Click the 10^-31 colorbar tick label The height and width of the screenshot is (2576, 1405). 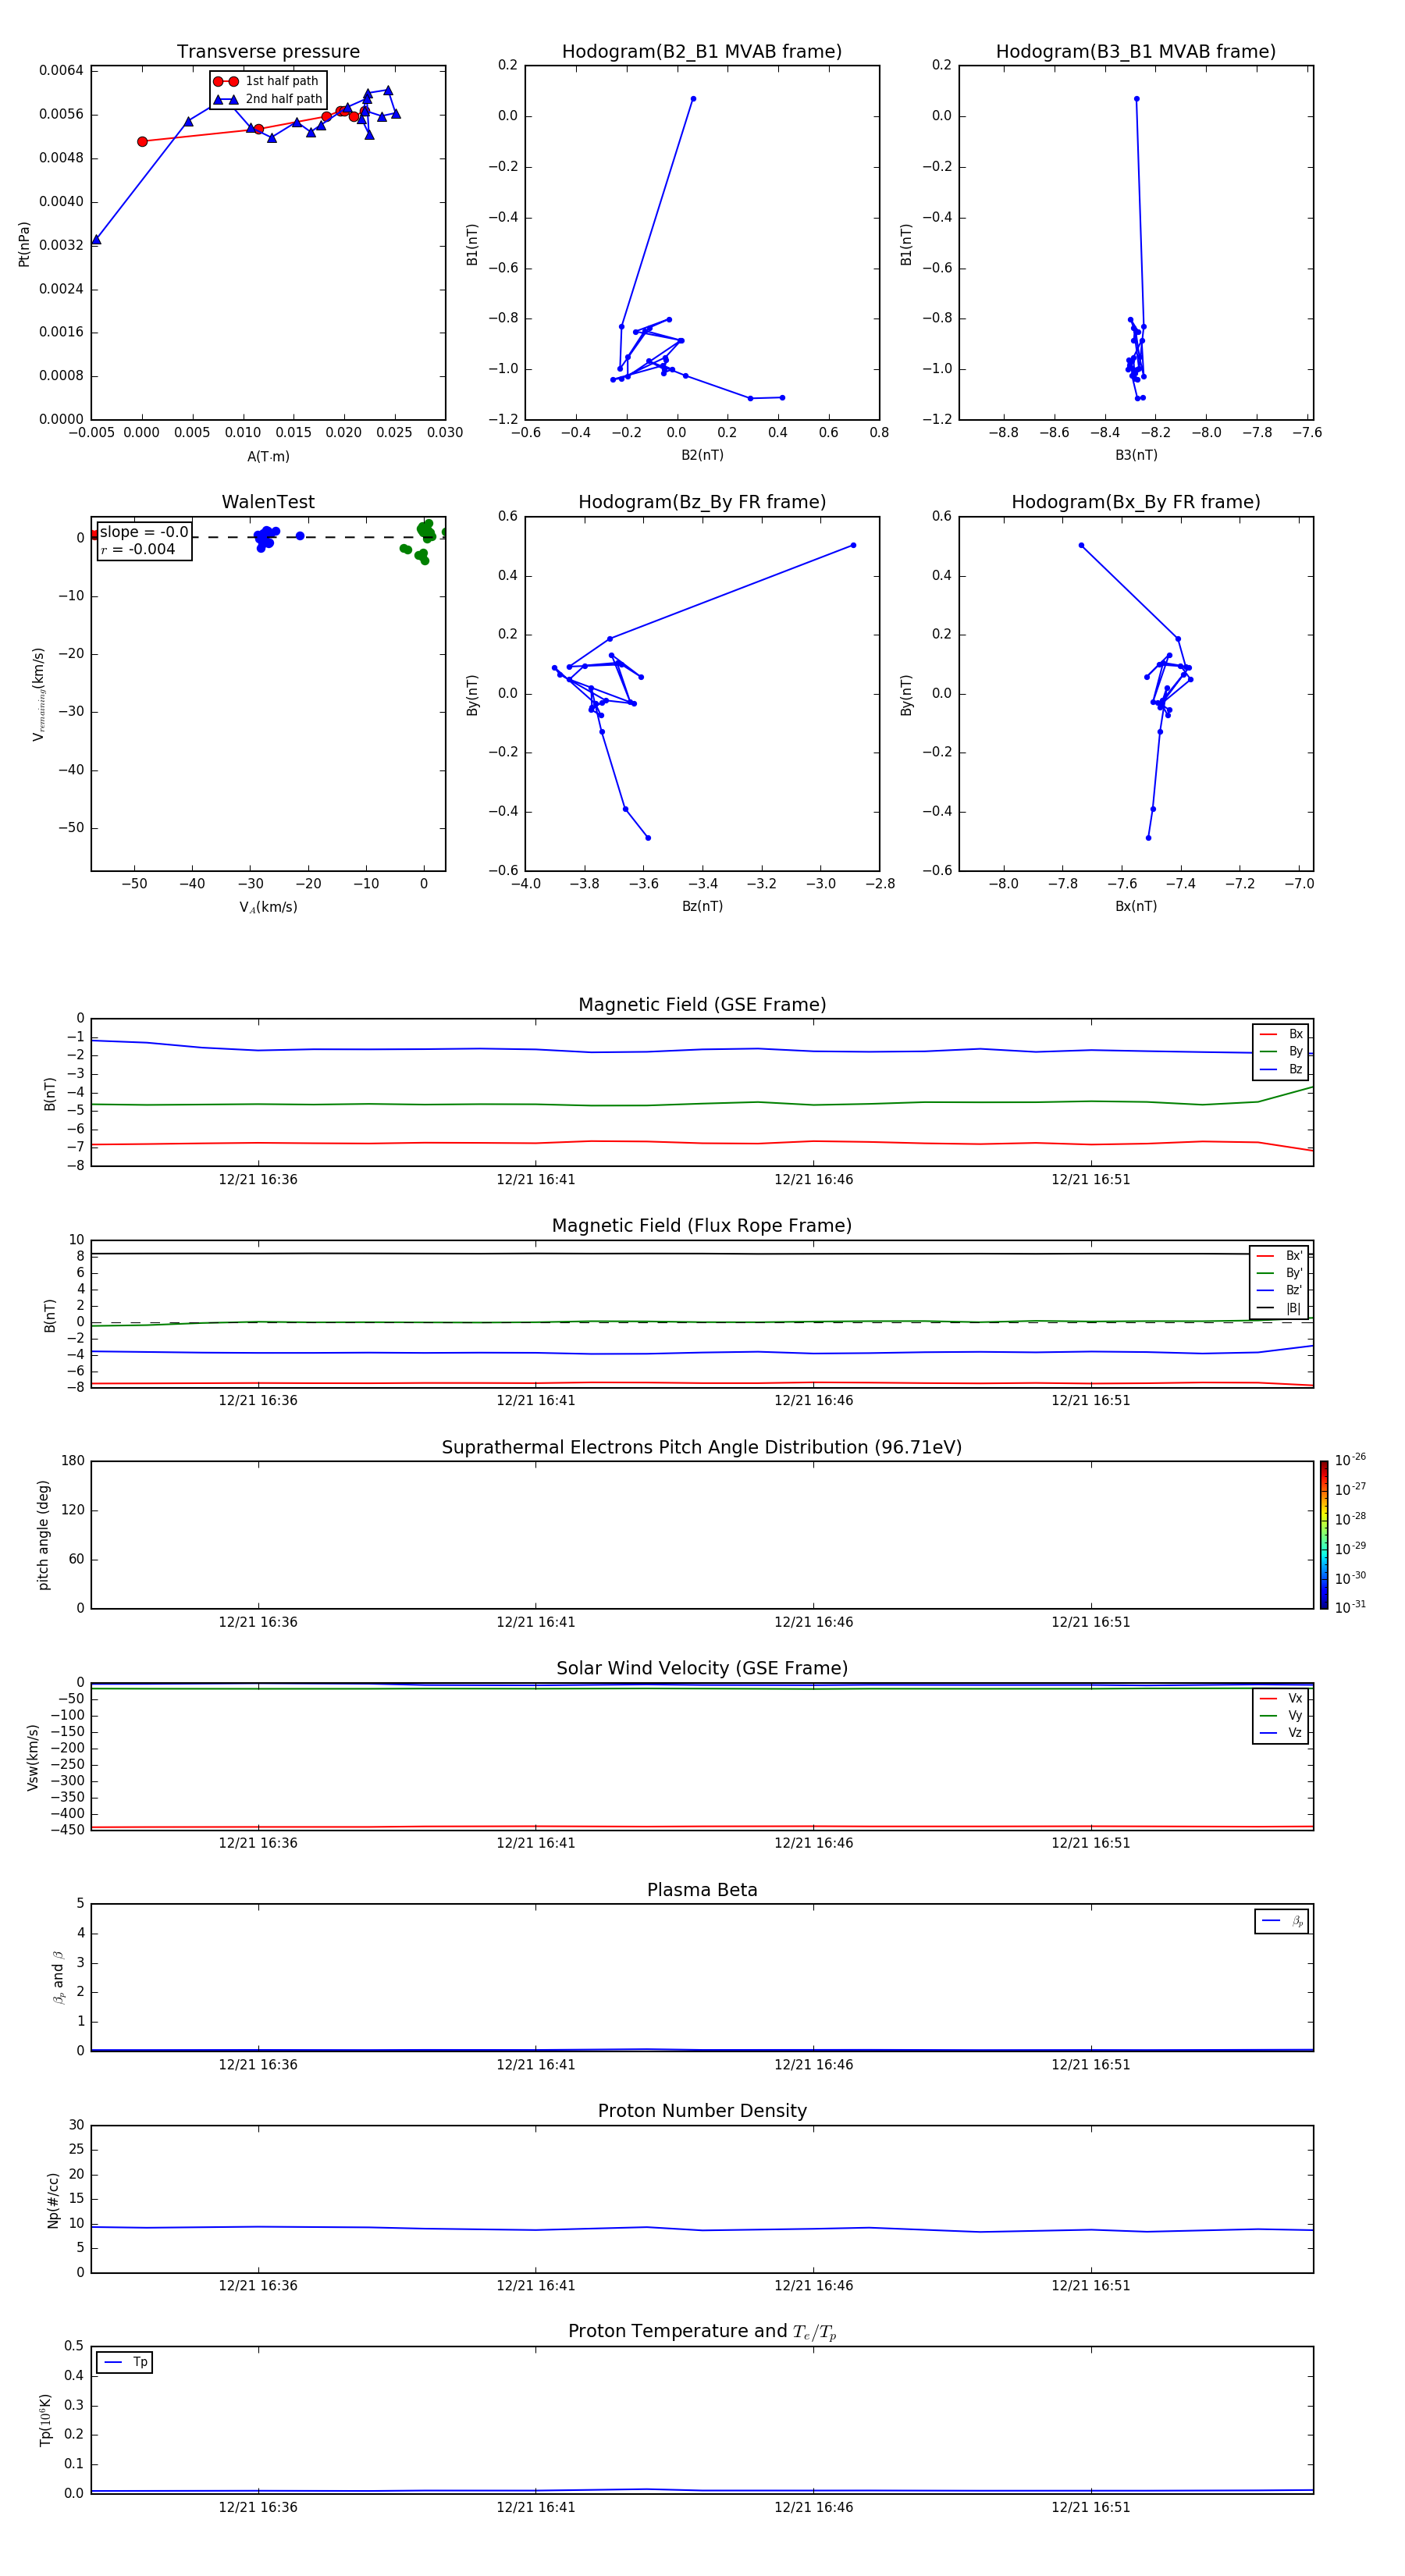[x=1350, y=1607]
